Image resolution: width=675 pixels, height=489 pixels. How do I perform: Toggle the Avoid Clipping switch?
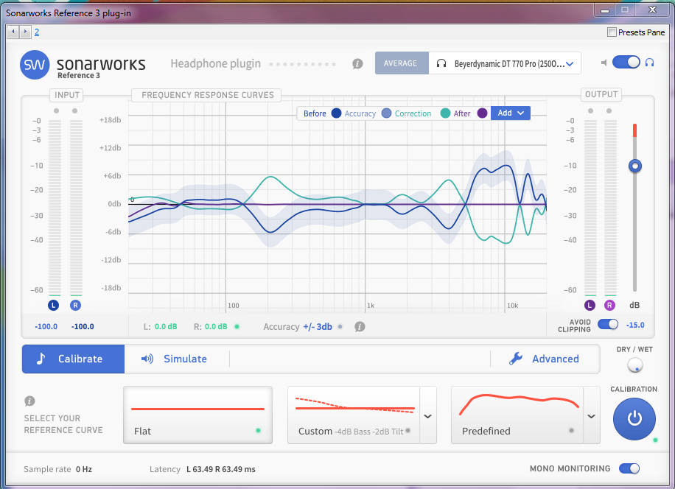coord(608,324)
